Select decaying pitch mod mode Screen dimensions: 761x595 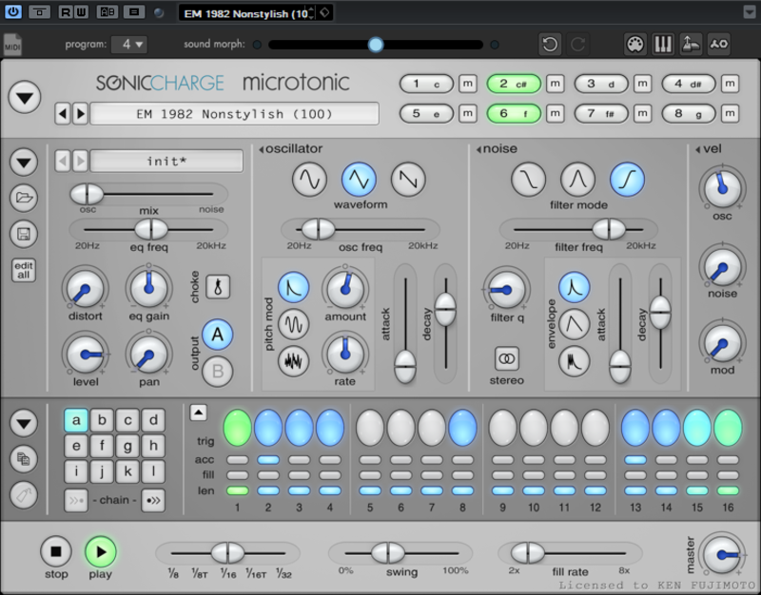(294, 288)
